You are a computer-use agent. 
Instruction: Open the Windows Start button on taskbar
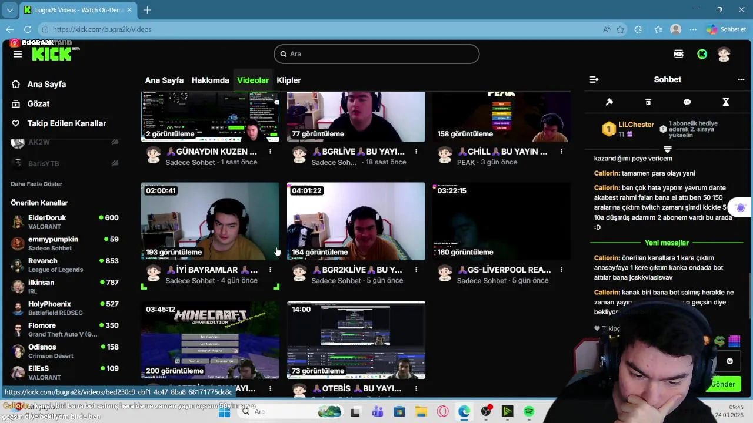click(x=224, y=412)
